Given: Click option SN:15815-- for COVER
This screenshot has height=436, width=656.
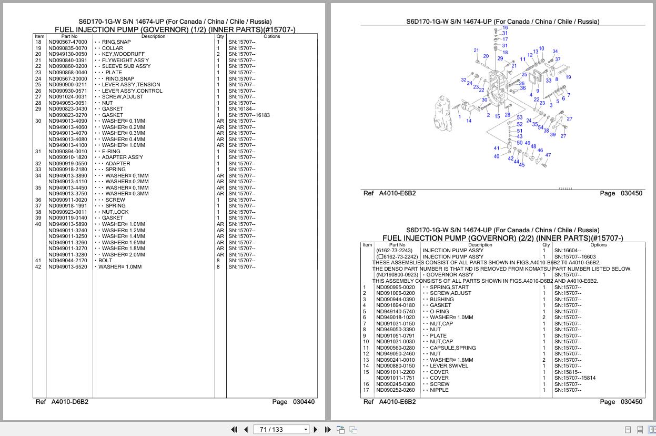Looking at the screenshot, I should point(568,372).
